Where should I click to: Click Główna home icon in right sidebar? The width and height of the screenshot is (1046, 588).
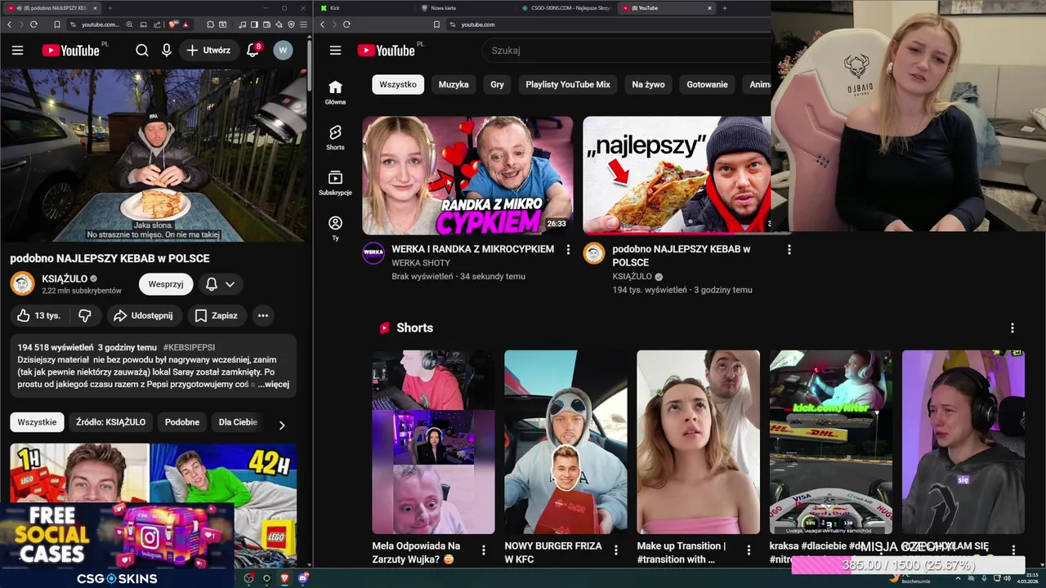tap(335, 92)
